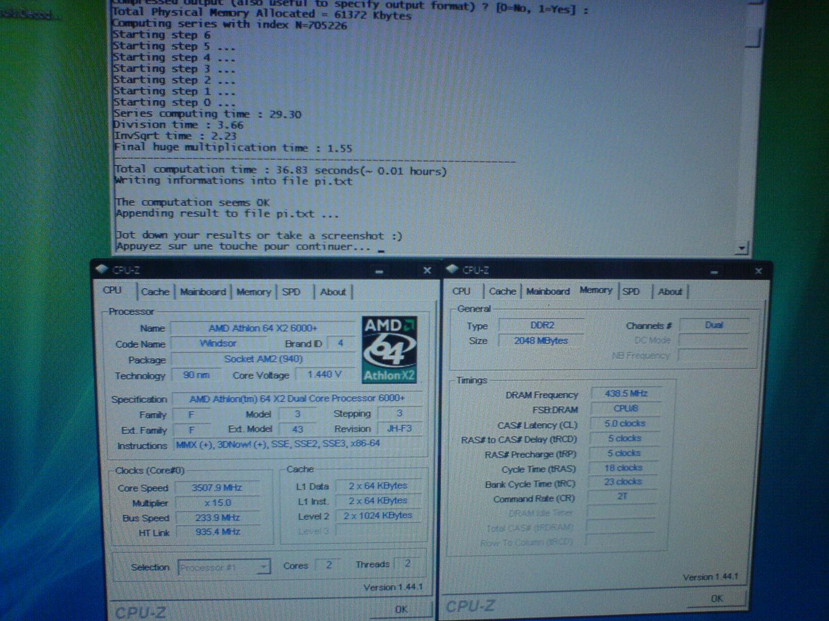Minimize the right CPU-Z window
Viewport: 829px width, 621px height.
click(714, 271)
